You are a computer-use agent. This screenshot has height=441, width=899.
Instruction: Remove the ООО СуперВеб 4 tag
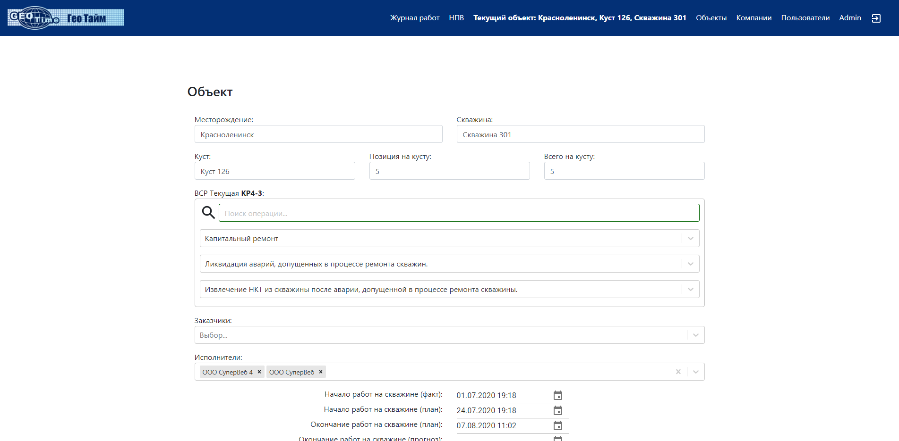pos(259,372)
